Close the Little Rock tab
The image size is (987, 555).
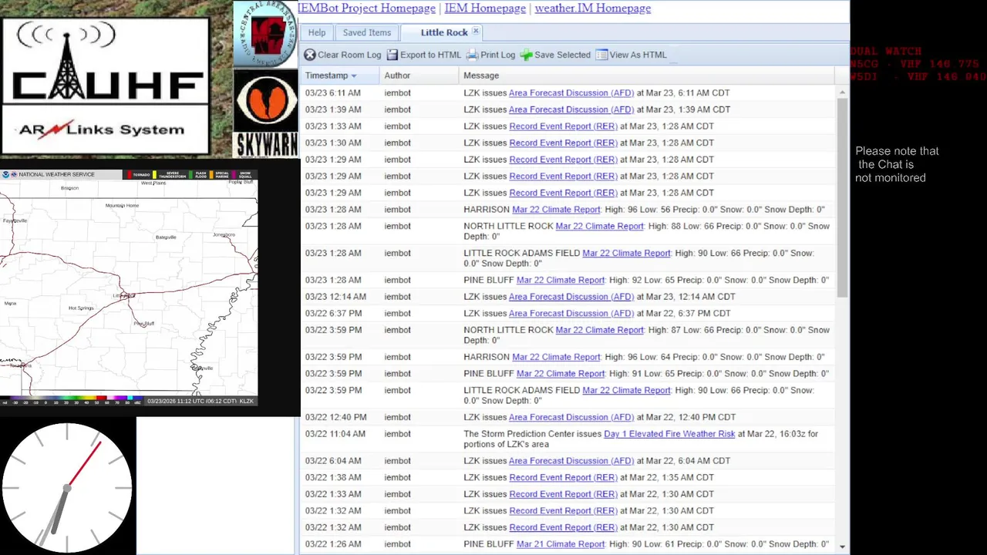[476, 32]
